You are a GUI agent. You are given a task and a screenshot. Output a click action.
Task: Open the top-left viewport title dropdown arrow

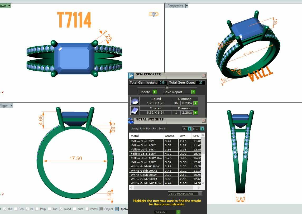point(9,6)
